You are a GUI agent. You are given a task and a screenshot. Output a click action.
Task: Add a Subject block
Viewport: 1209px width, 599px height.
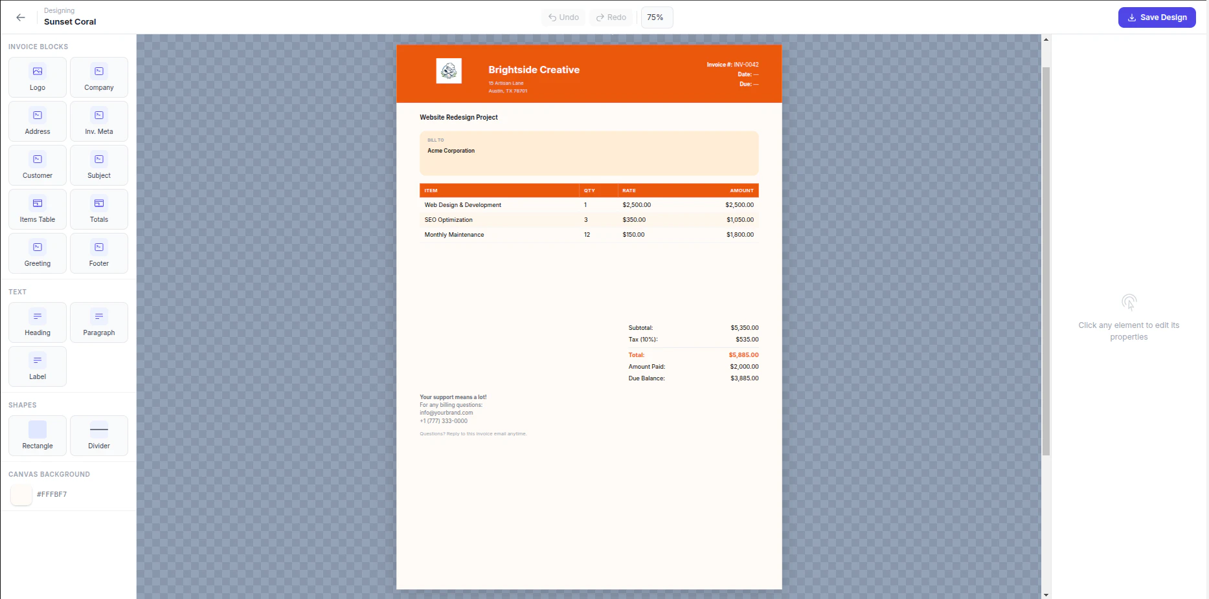click(x=99, y=166)
